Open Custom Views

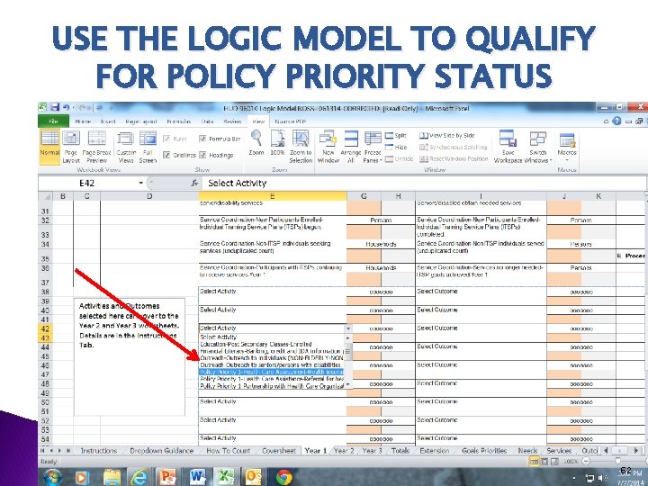point(126,147)
